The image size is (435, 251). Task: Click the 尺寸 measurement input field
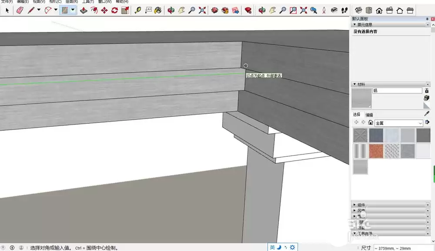click(402, 247)
